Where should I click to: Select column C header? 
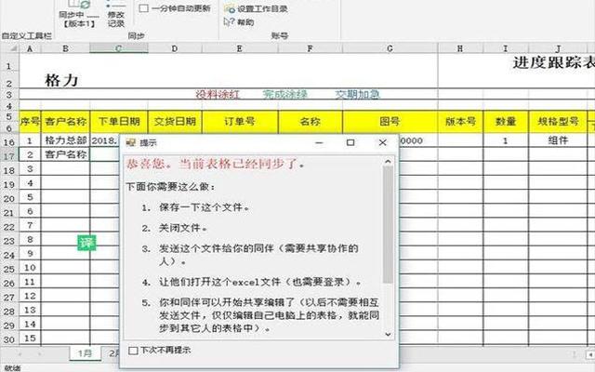coord(119,48)
